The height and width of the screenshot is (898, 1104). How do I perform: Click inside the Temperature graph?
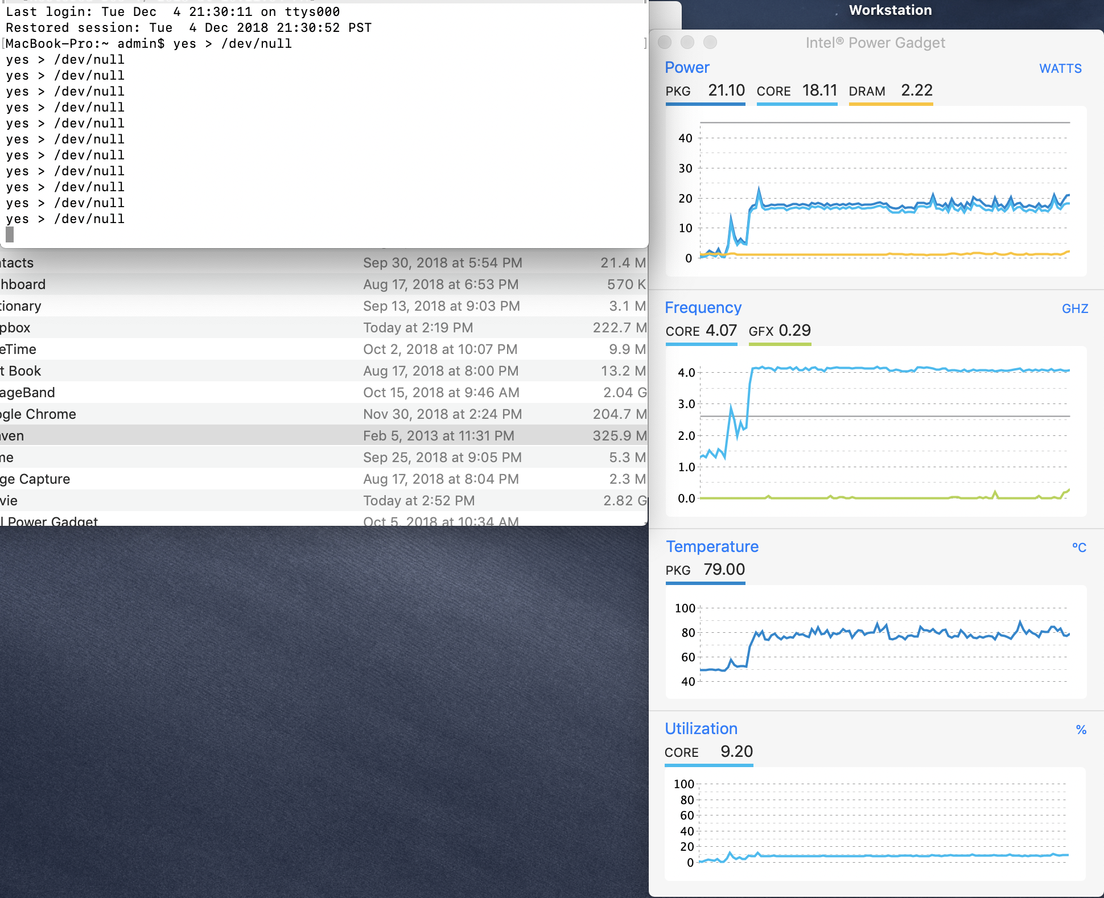click(x=876, y=642)
